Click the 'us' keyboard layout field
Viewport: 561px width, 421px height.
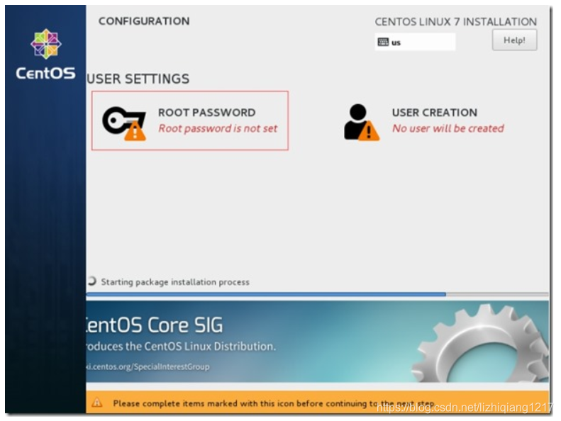[415, 42]
